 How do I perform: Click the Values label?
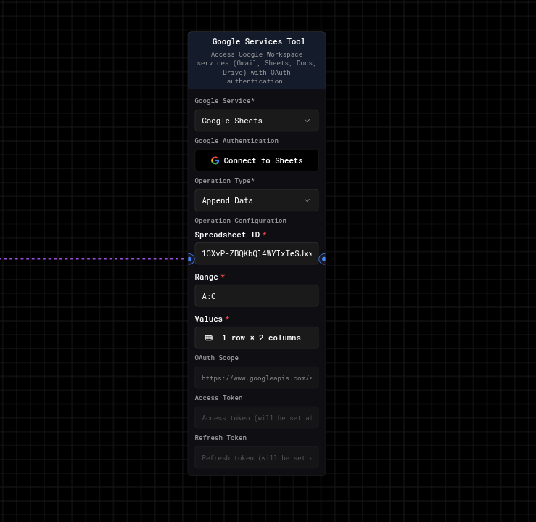[208, 319]
